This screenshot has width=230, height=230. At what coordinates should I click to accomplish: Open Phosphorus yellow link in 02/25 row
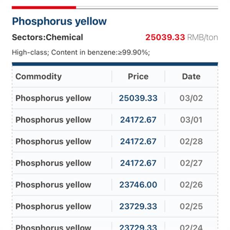click(x=53, y=207)
